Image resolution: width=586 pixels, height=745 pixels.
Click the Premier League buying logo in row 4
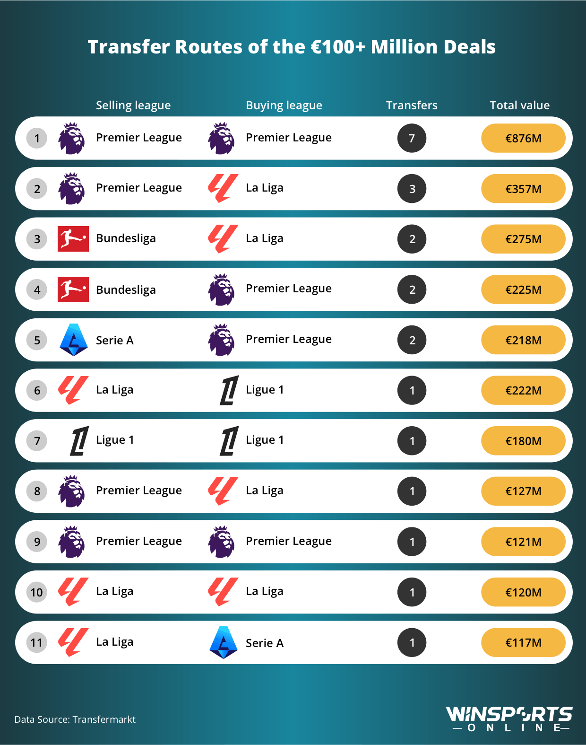[222, 289]
